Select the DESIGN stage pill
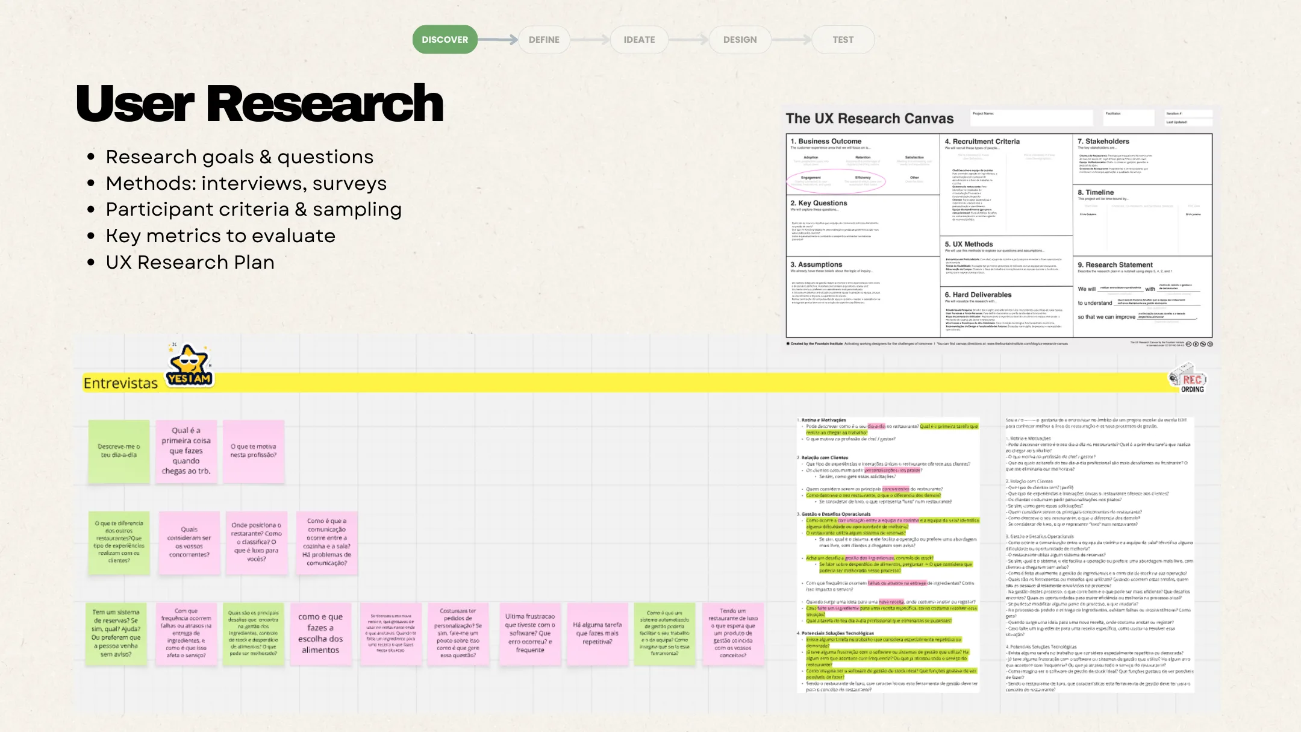1301x732 pixels. (x=740, y=40)
